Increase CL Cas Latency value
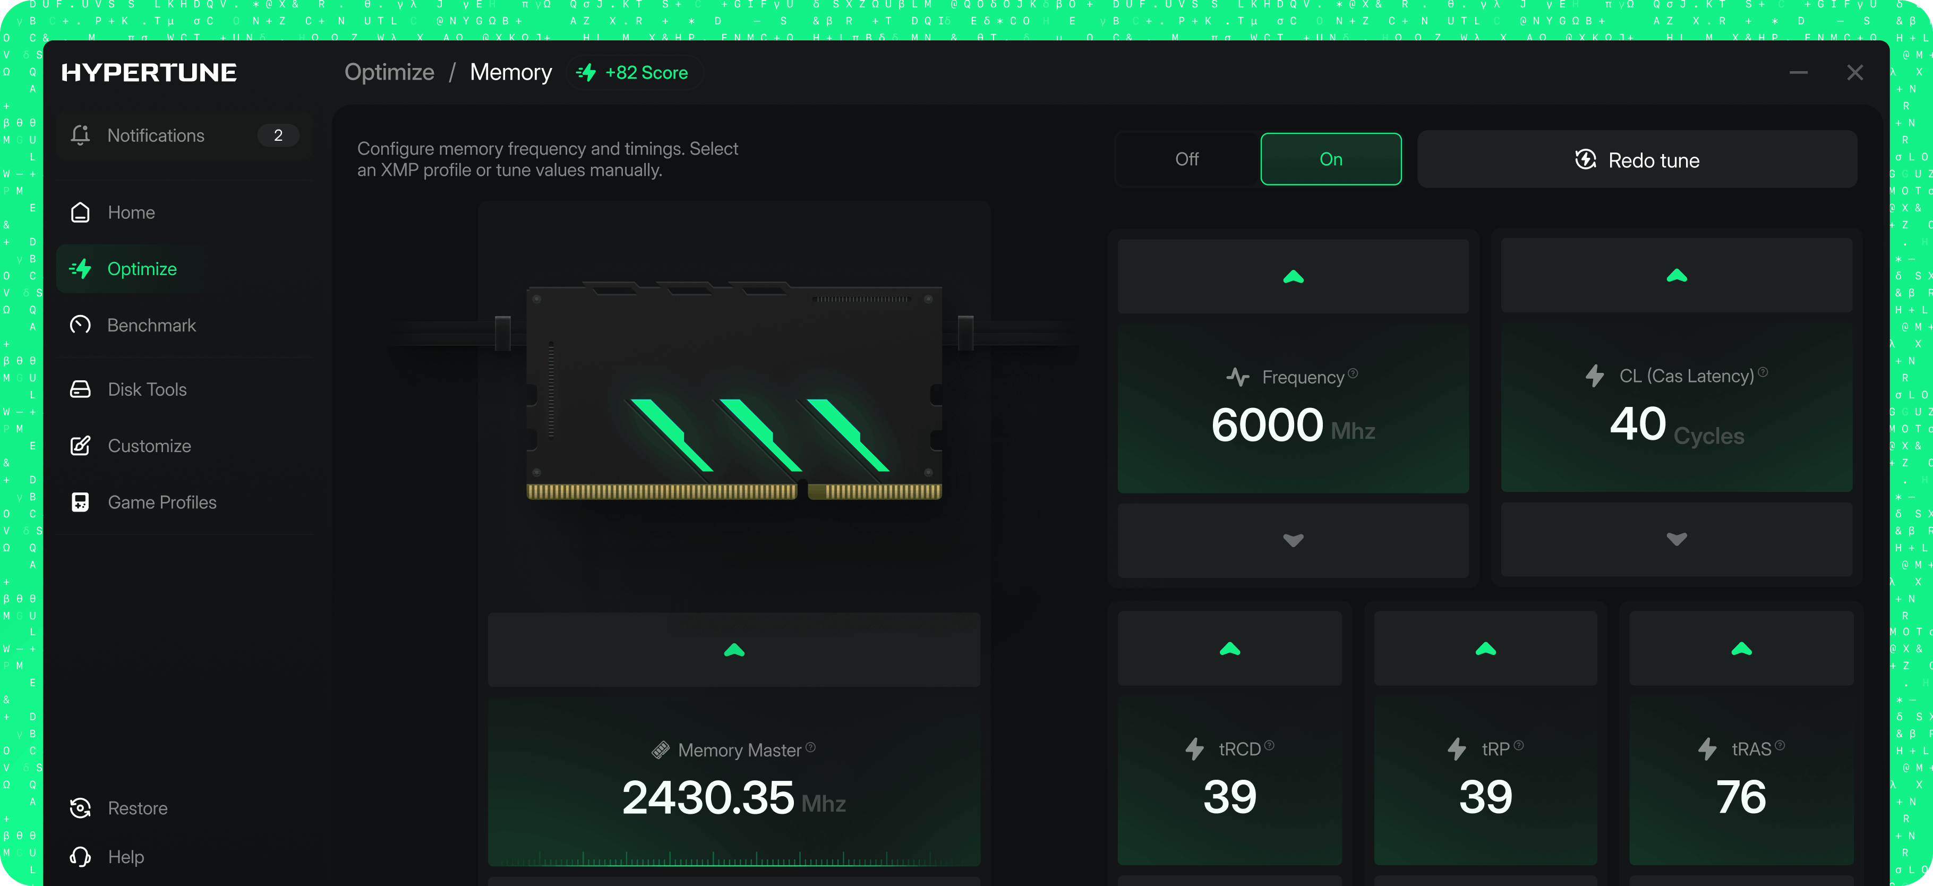Image resolution: width=1933 pixels, height=886 pixels. [1677, 276]
